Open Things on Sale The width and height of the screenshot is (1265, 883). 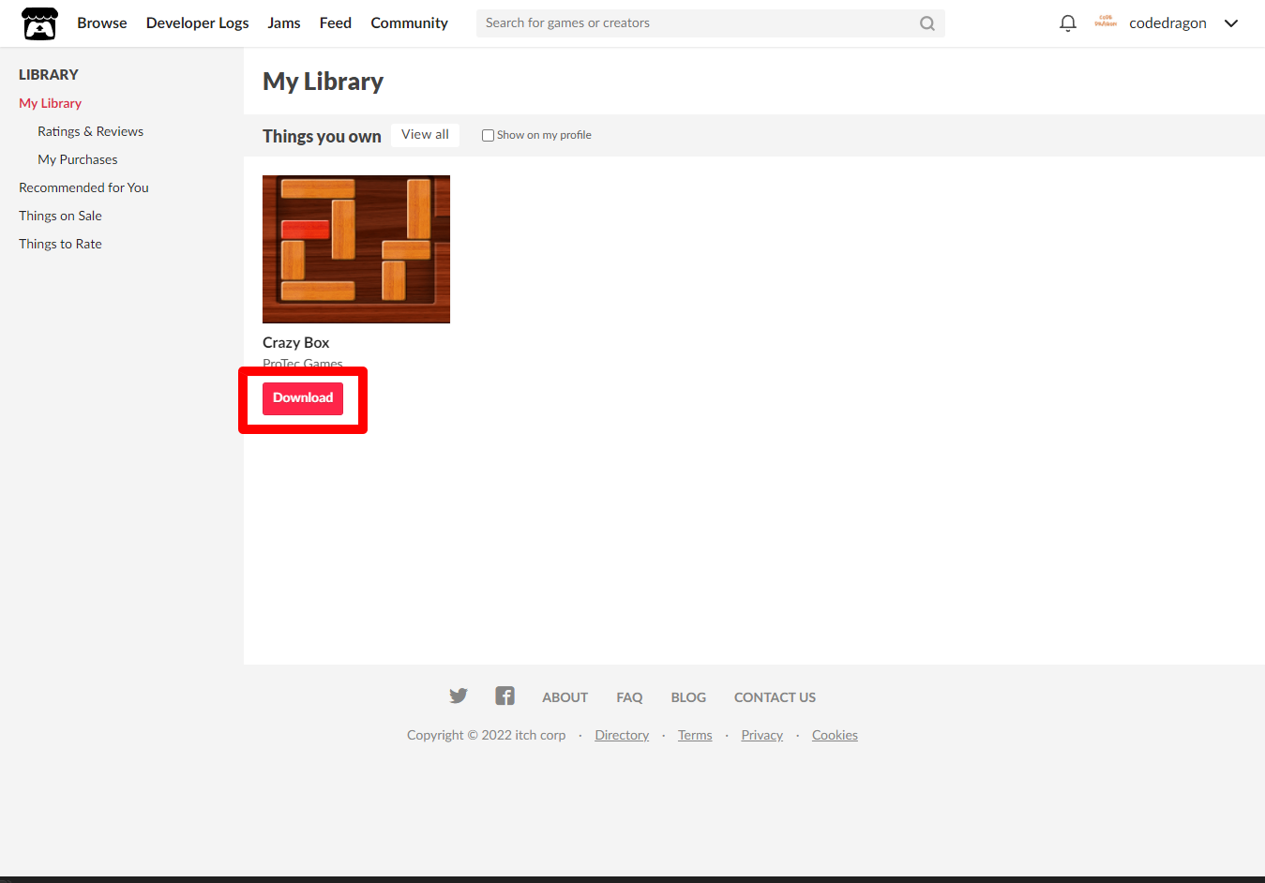point(61,216)
